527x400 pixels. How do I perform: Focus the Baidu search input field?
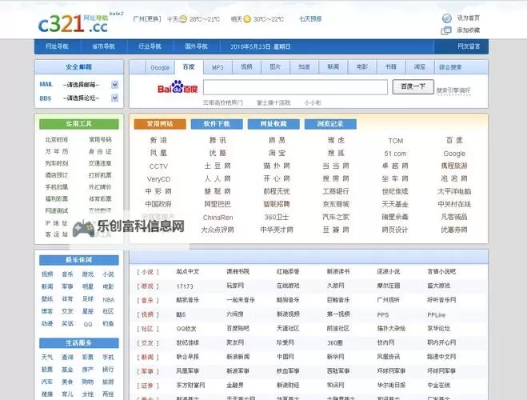click(295, 87)
